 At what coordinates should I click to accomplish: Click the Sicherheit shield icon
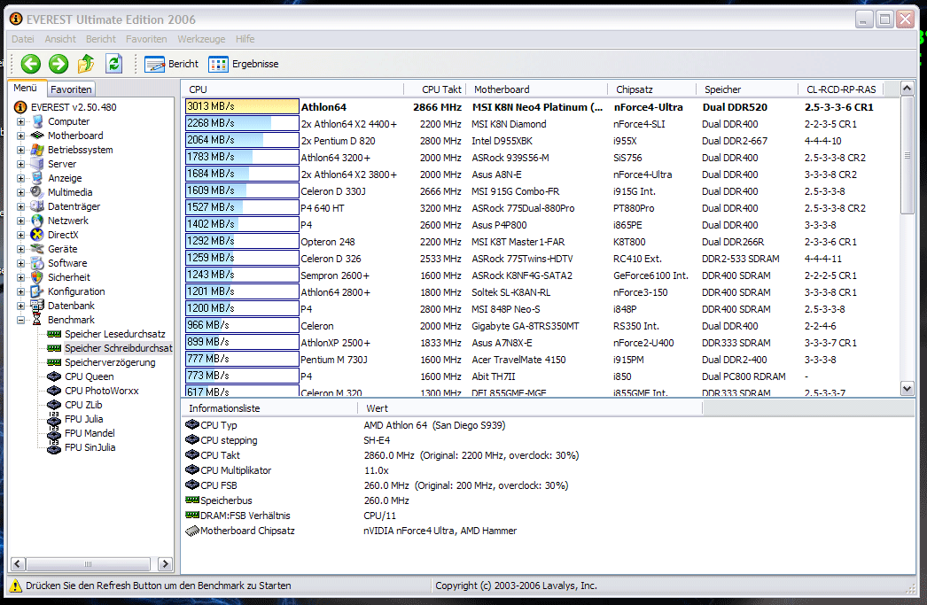pos(37,277)
